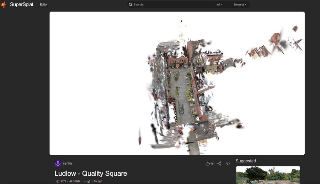320x184 pixels.
Task: Open the suggested garden scene thumbnail
Action: tap(268, 175)
